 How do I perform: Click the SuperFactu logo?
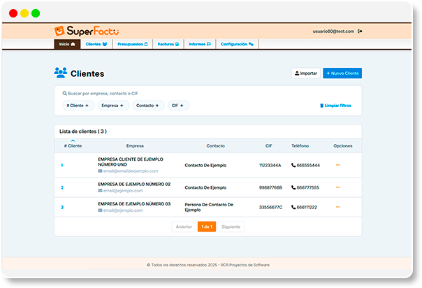87,31
